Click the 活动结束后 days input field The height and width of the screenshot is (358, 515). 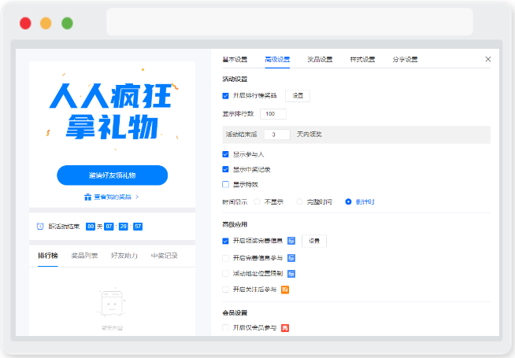coord(277,135)
